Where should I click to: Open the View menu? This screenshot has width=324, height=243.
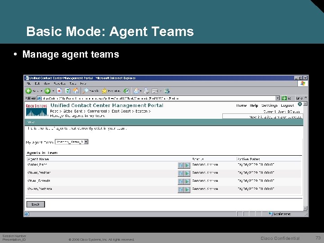[x=47, y=84]
